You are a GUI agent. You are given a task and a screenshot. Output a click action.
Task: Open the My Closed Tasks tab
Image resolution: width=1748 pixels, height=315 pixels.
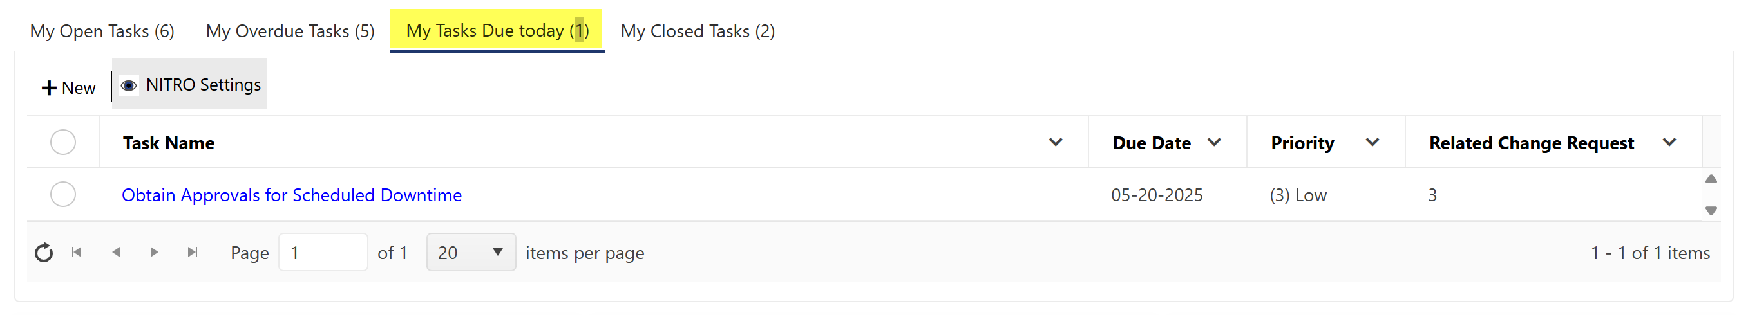(698, 31)
